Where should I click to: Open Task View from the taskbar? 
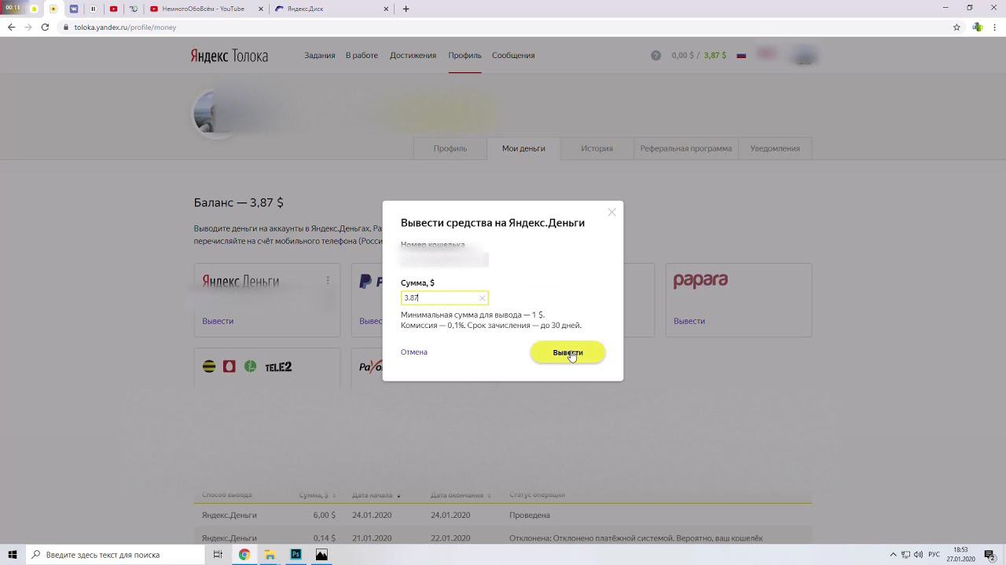click(218, 555)
